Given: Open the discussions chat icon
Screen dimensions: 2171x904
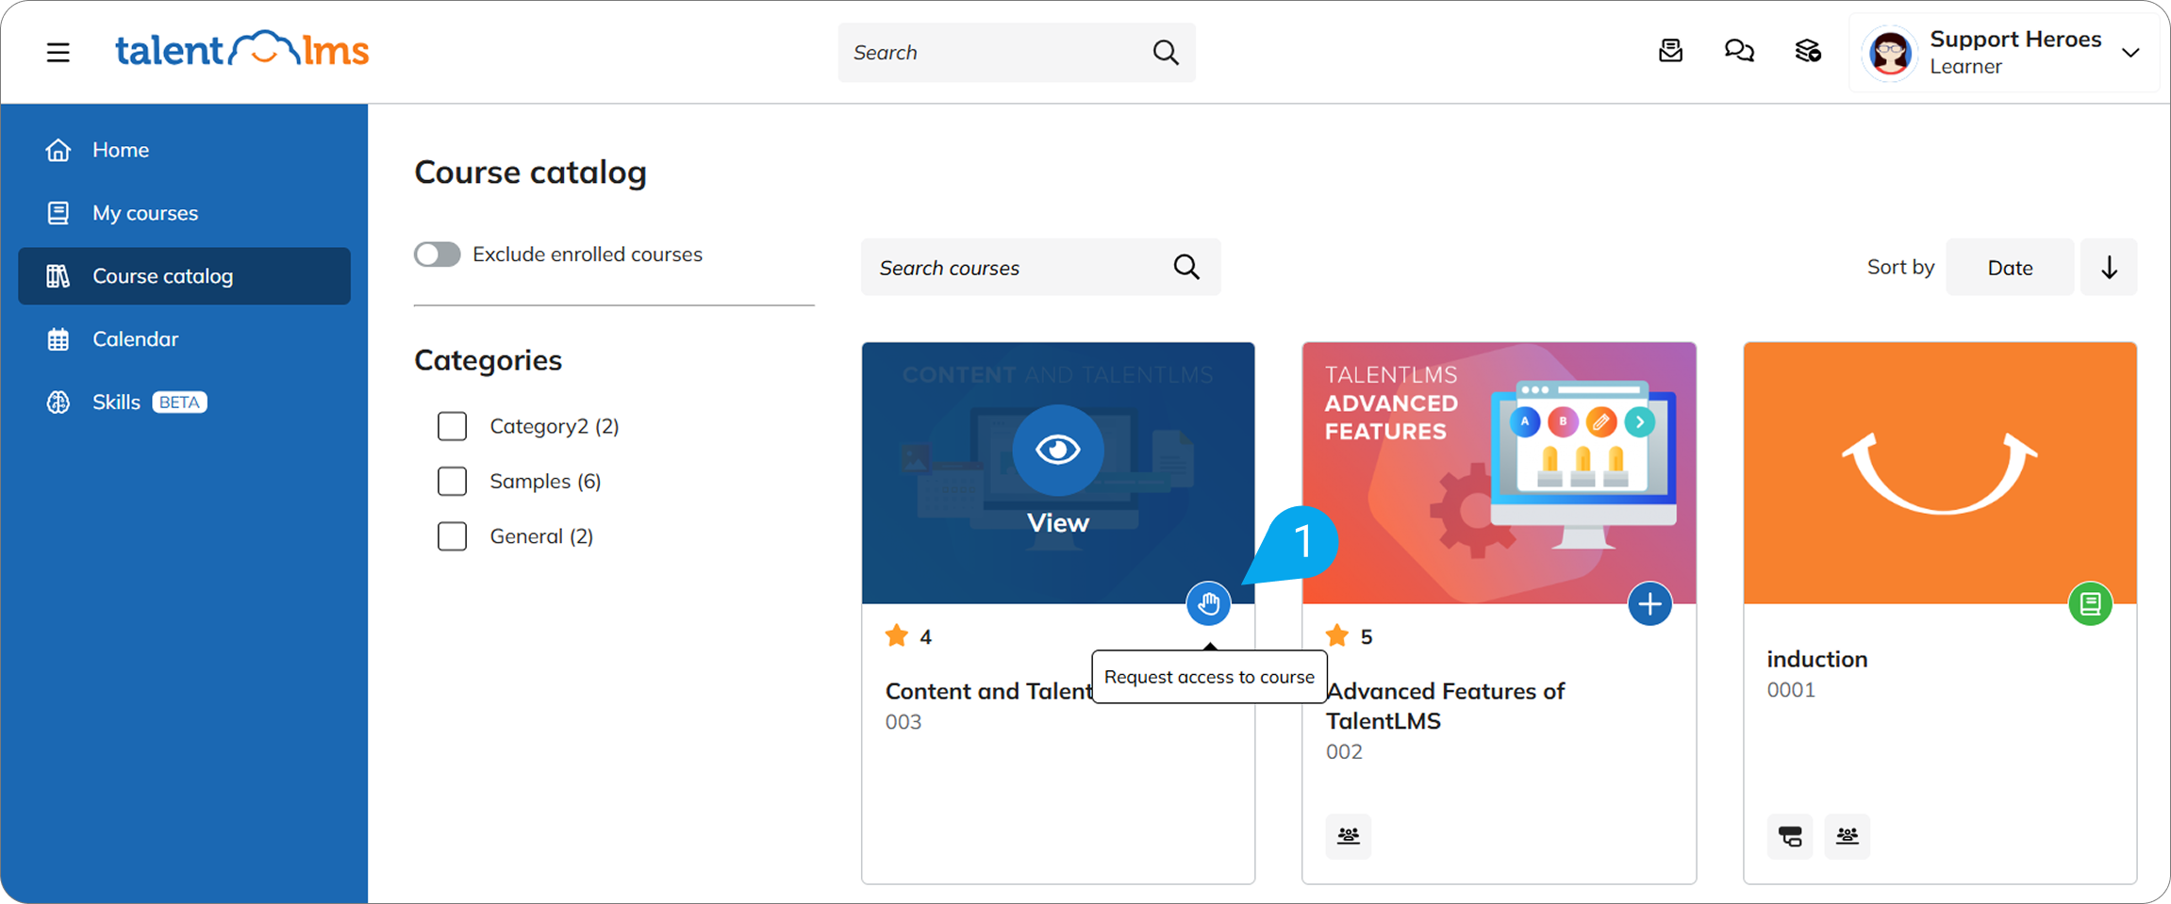Looking at the screenshot, I should [1739, 51].
